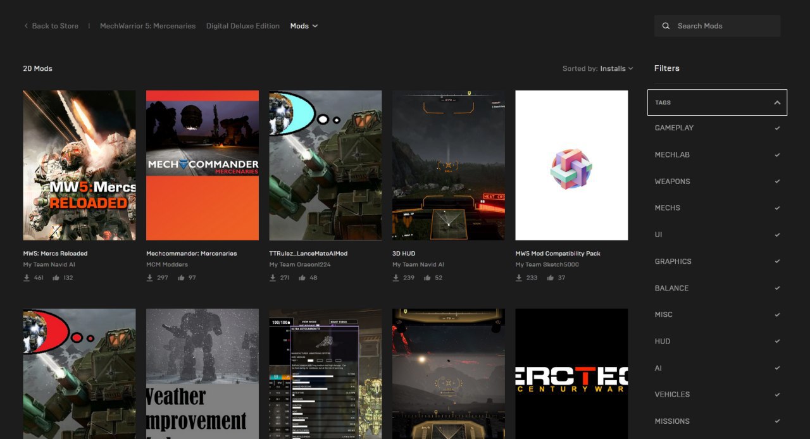Click the search magnifier icon
Viewport: 810px width, 439px height.
[x=666, y=26]
